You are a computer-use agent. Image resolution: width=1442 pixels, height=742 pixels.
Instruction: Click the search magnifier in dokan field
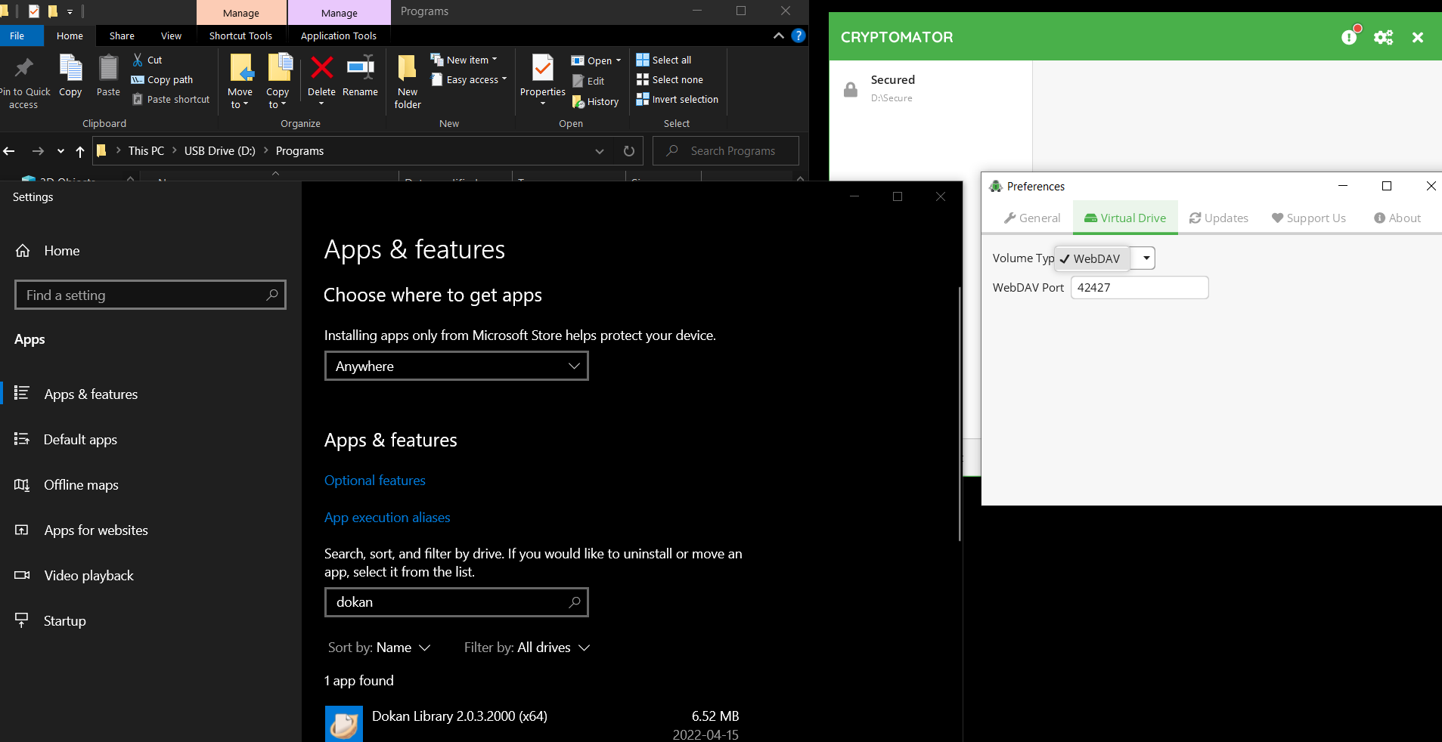point(575,602)
